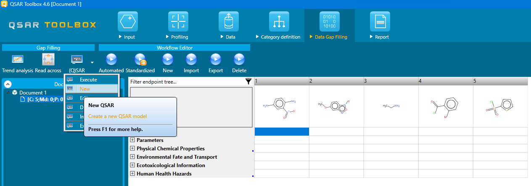This screenshot has width=531, height=186.
Task: Choose New in the (Q)SAR menu
Action: [x=91, y=89]
